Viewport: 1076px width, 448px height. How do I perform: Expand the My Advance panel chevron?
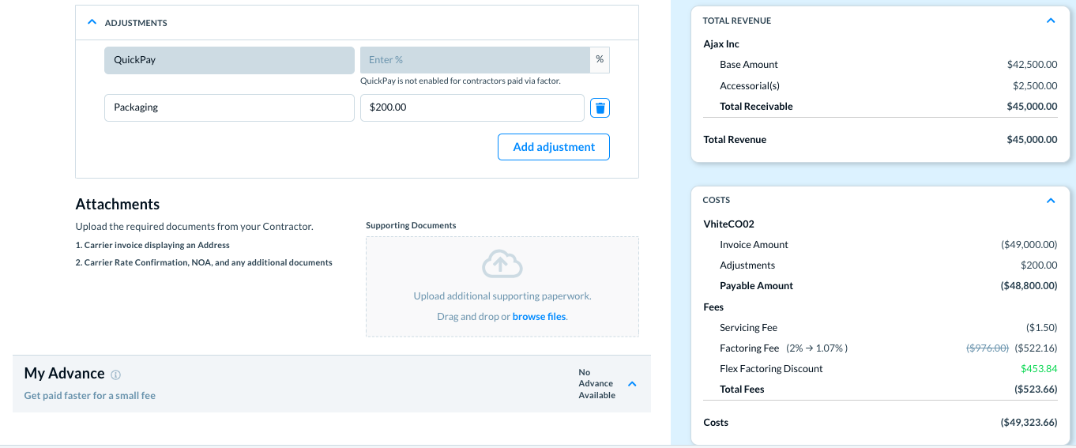click(x=632, y=384)
